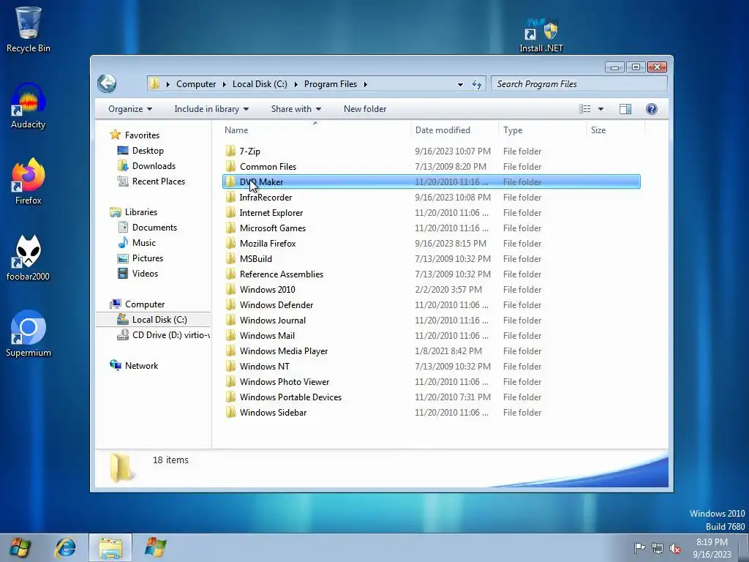Launch foobar2000 from the desktop
749x562 pixels.
click(x=29, y=258)
